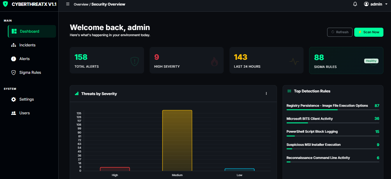Screen dimensions: 391x179
Task: Open the Threats by Severity three-dot menu
Action: 266,94
